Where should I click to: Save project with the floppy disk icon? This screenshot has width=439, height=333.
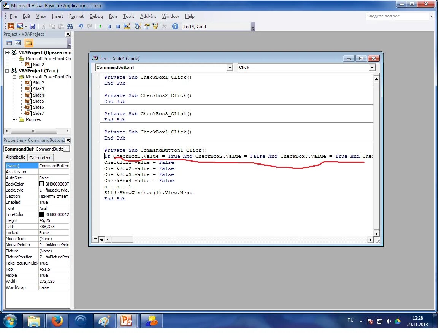pyautogui.click(x=33, y=26)
